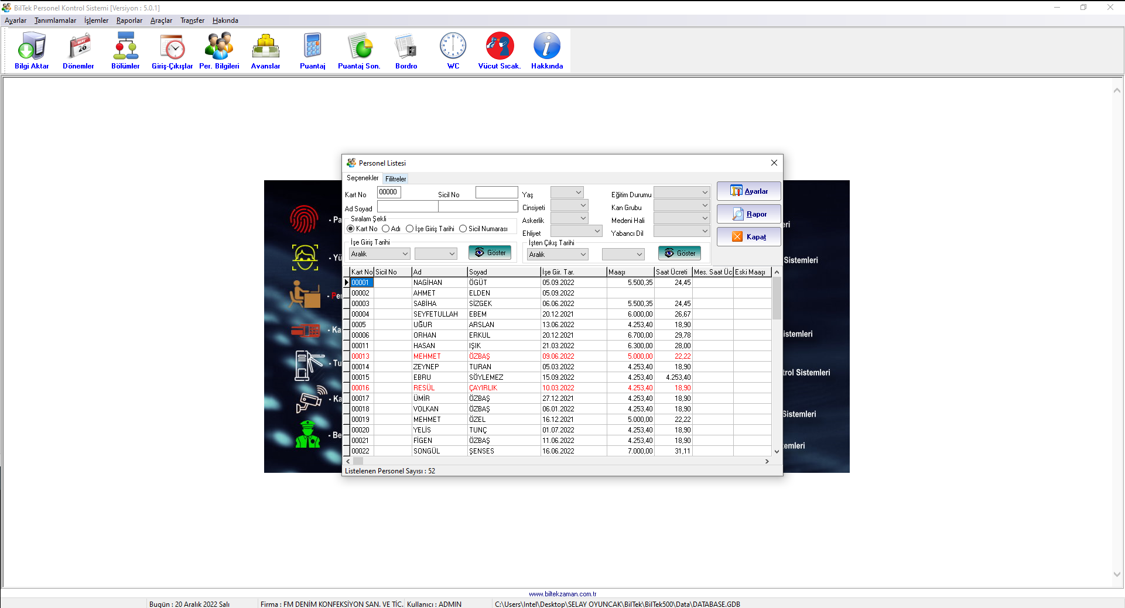Expand the Yaş dropdown
The width and height of the screenshot is (1125, 608).
click(567, 192)
